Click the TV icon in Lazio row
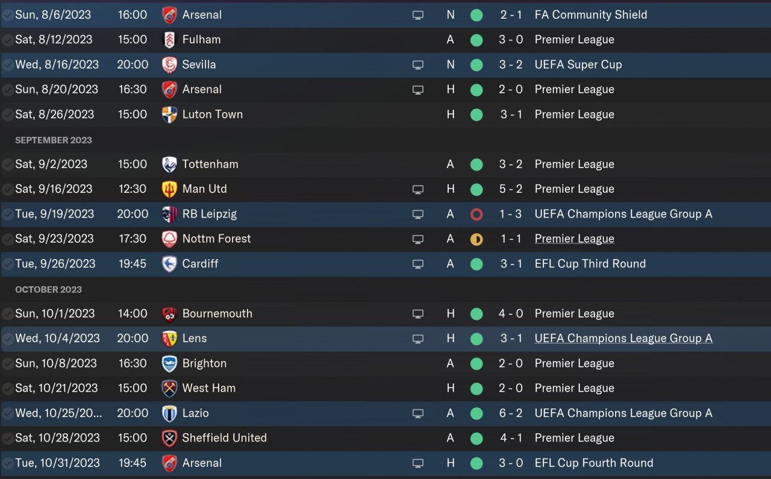The width and height of the screenshot is (771, 479). [418, 413]
